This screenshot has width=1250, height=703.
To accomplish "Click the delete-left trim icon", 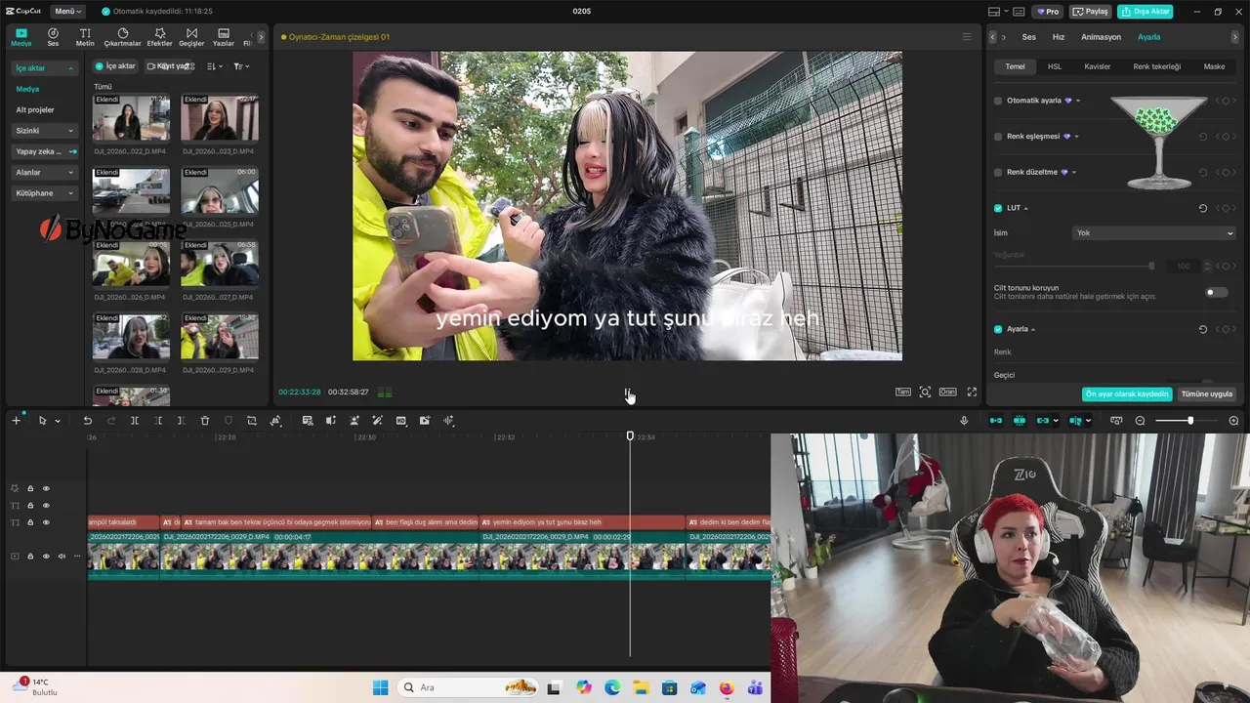I will [x=158, y=421].
